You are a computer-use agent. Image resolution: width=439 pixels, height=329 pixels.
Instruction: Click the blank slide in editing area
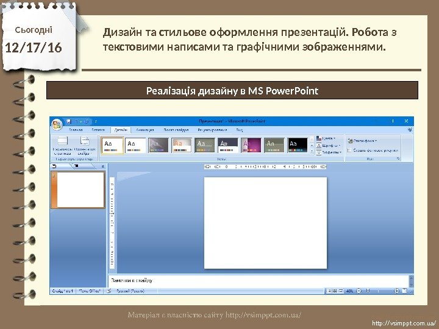[x=265, y=223]
